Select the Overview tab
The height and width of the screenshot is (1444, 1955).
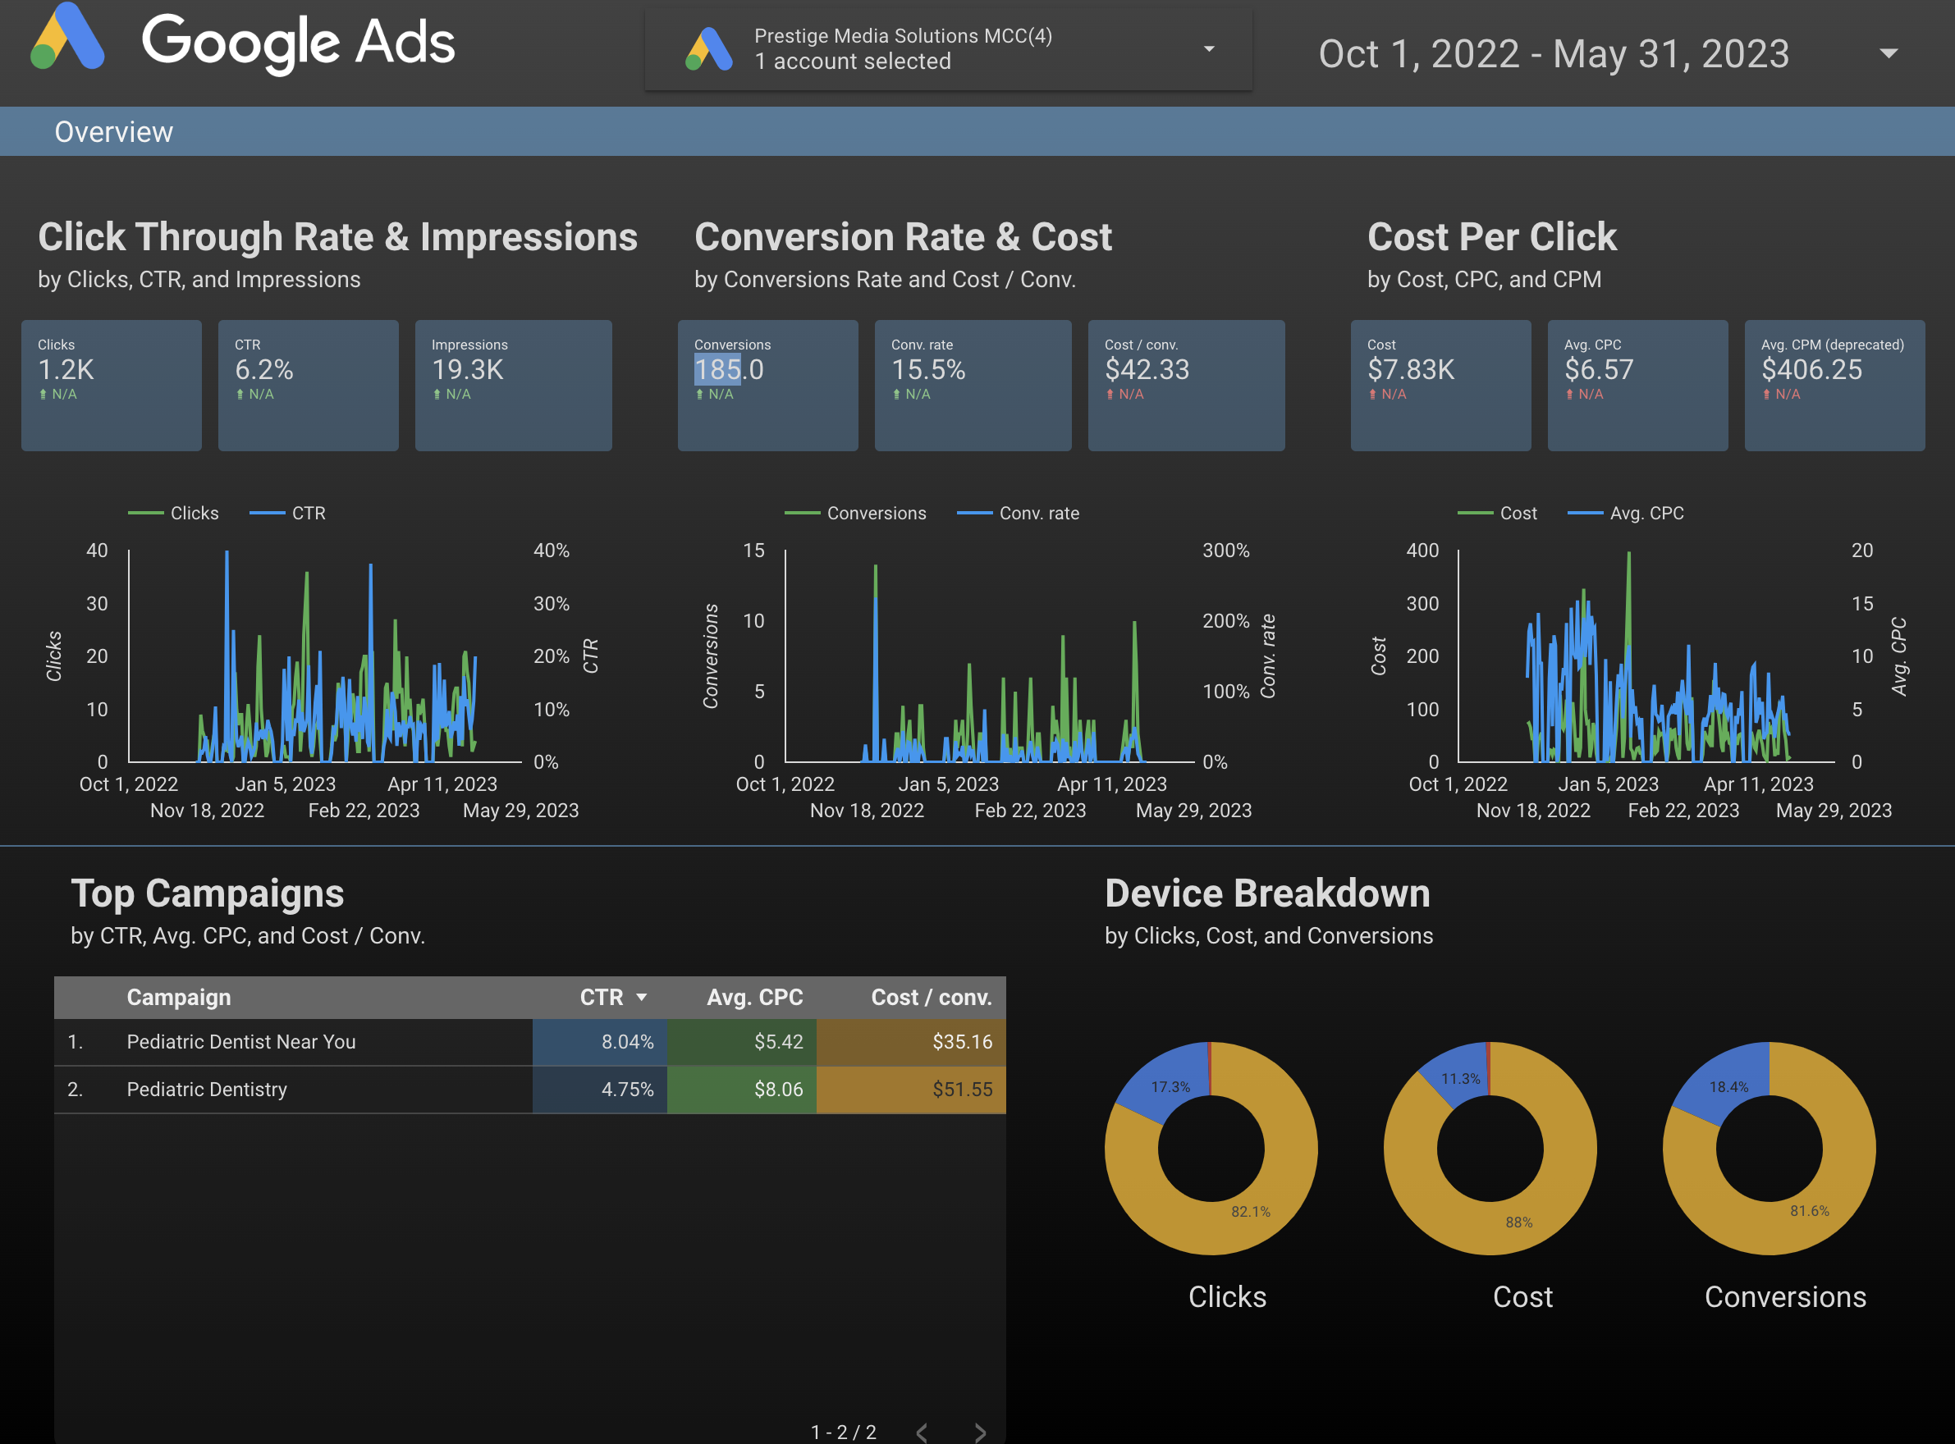click(x=113, y=132)
